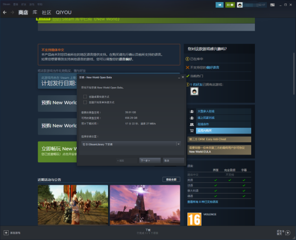Click the friend avatar who owns this game
This screenshot has height=240, width=296.
point(194,91)
